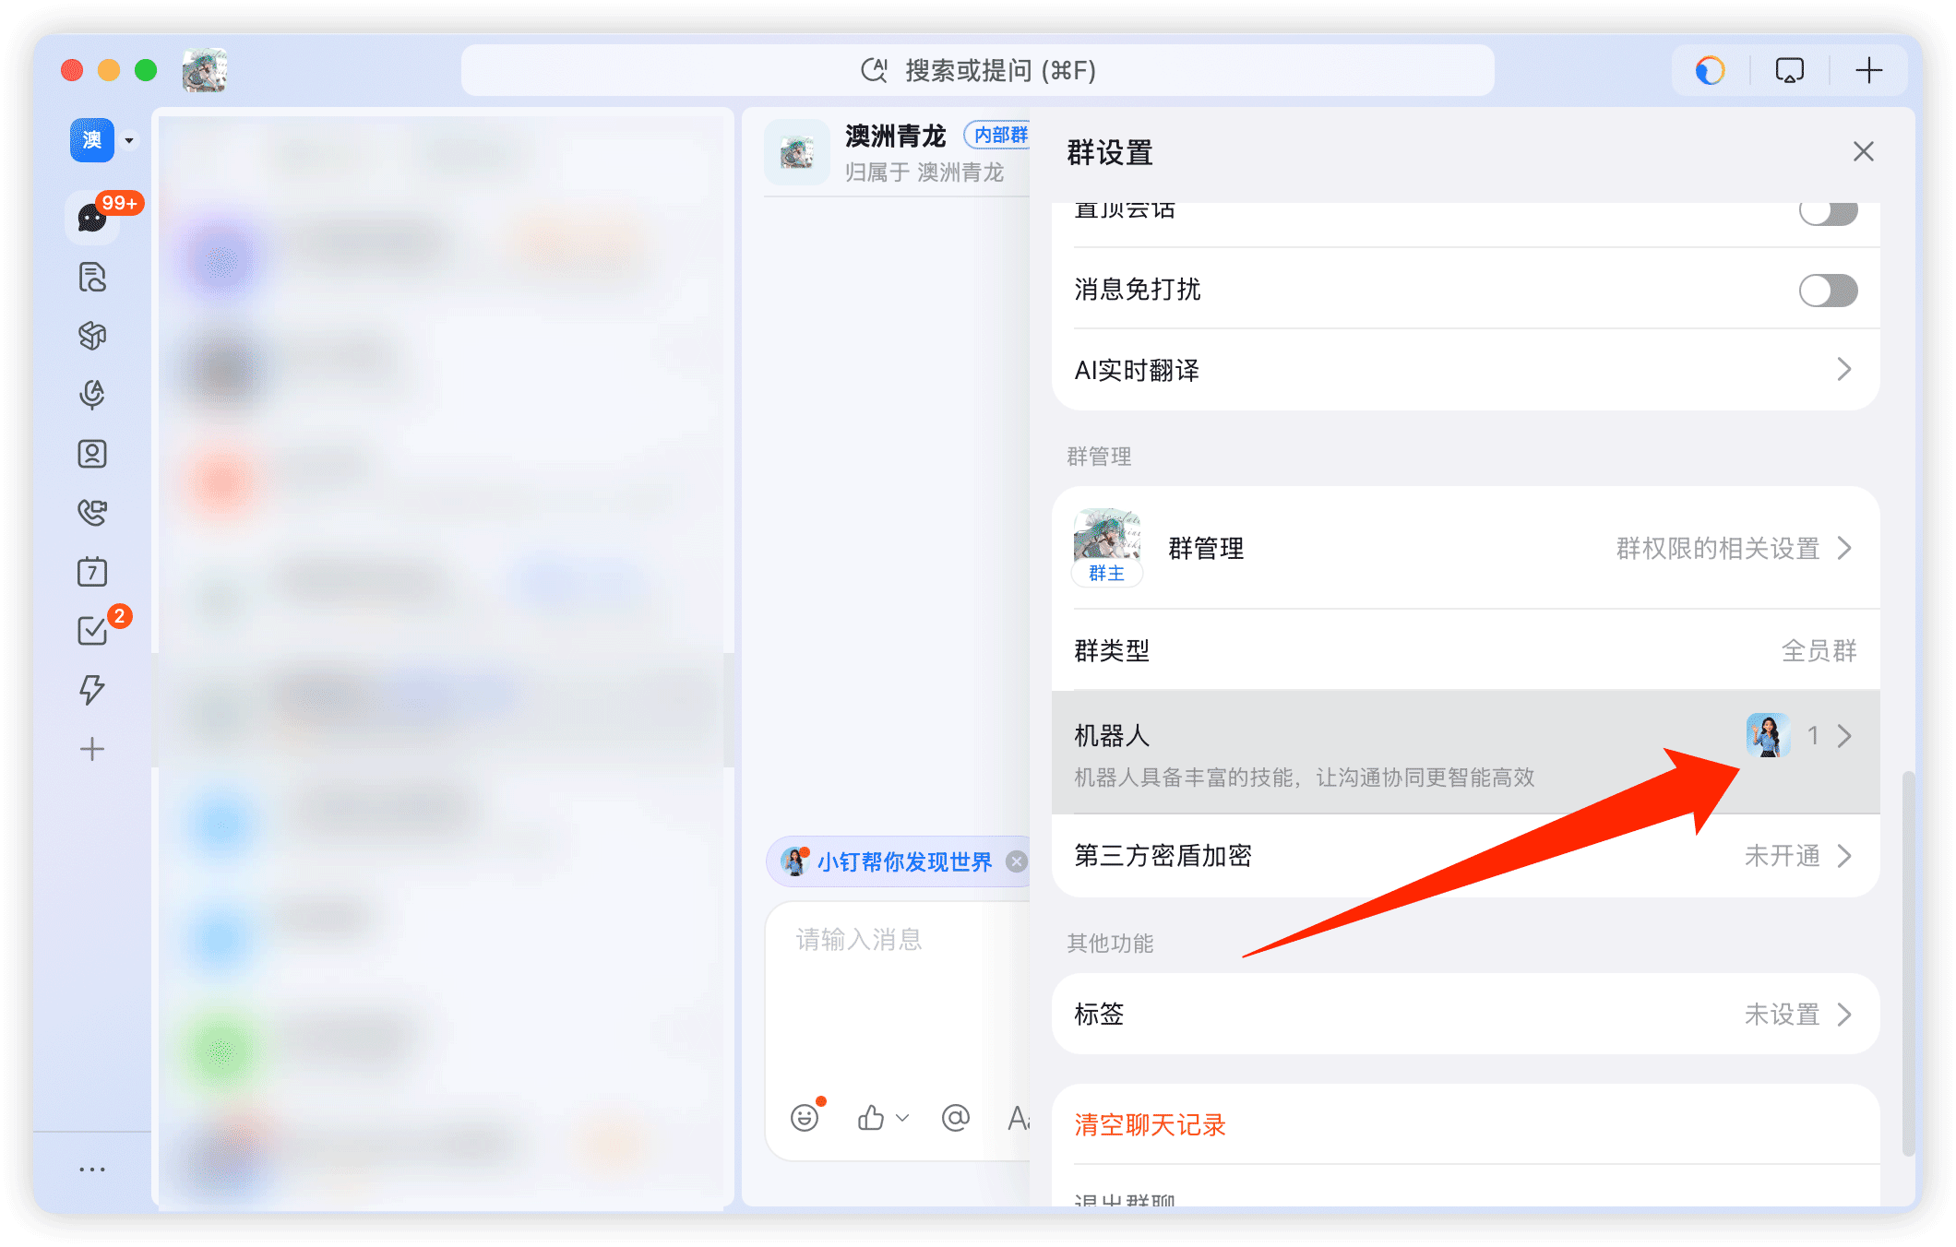Viewport: 1956px width, 1247px height.
Task: Open the To-do icon with badge 2
Action: pyautogui.click(x=92, y=631)
